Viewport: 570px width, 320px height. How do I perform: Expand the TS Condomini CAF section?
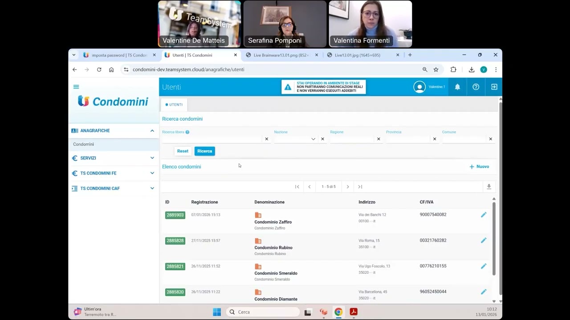152,188
